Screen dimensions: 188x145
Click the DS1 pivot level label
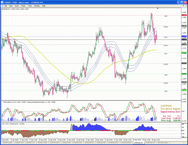[166, 54]
